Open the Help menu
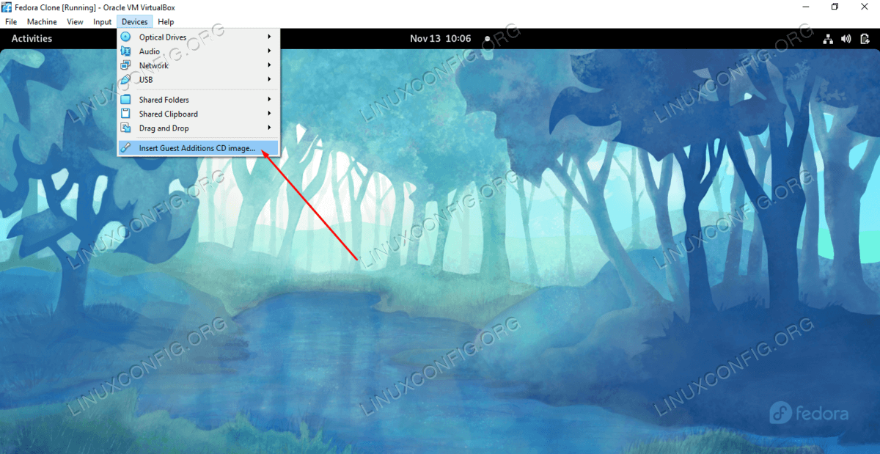 click(x=166, y=22)
